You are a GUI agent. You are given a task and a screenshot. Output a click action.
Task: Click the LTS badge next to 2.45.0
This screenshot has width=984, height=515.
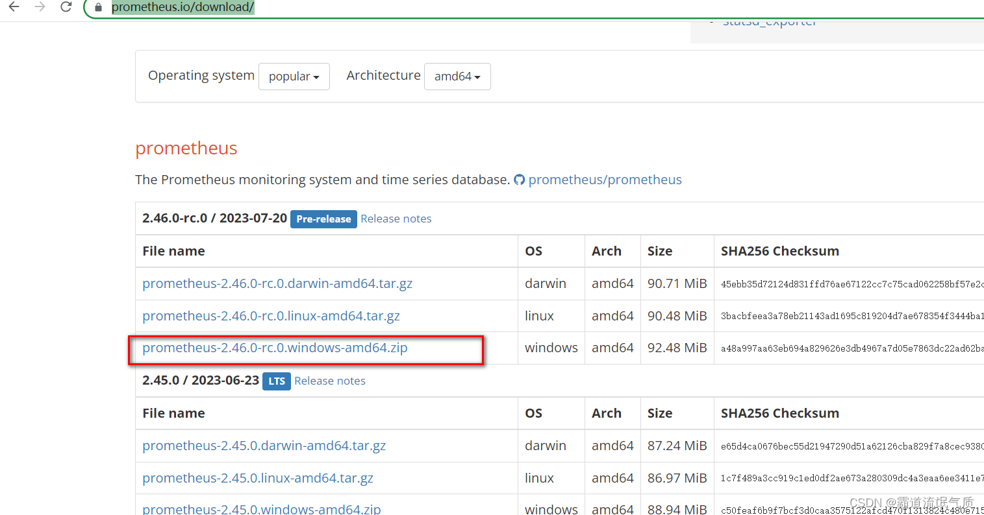coord(277,381)
